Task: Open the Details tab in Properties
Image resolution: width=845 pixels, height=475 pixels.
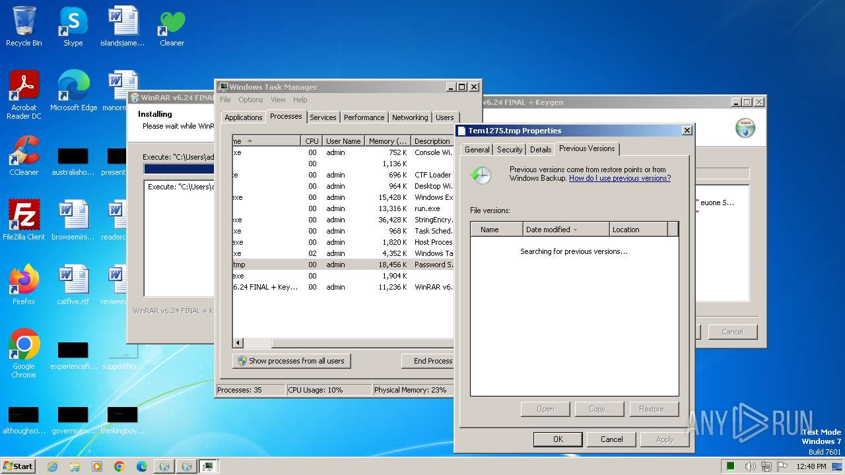Action: (541, 150)
